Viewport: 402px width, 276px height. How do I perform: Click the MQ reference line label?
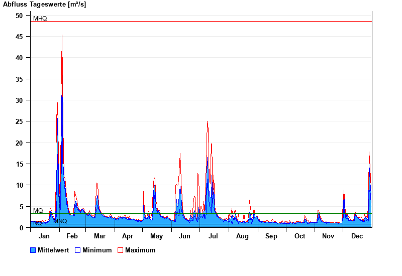(x=38, y=210)
